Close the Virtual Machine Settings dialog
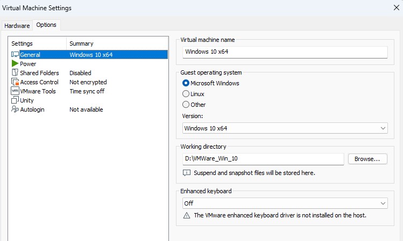This screenshot has width=403, height=241. (396, 8)
